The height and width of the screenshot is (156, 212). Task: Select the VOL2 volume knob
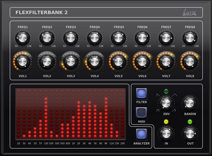point(47,61)
